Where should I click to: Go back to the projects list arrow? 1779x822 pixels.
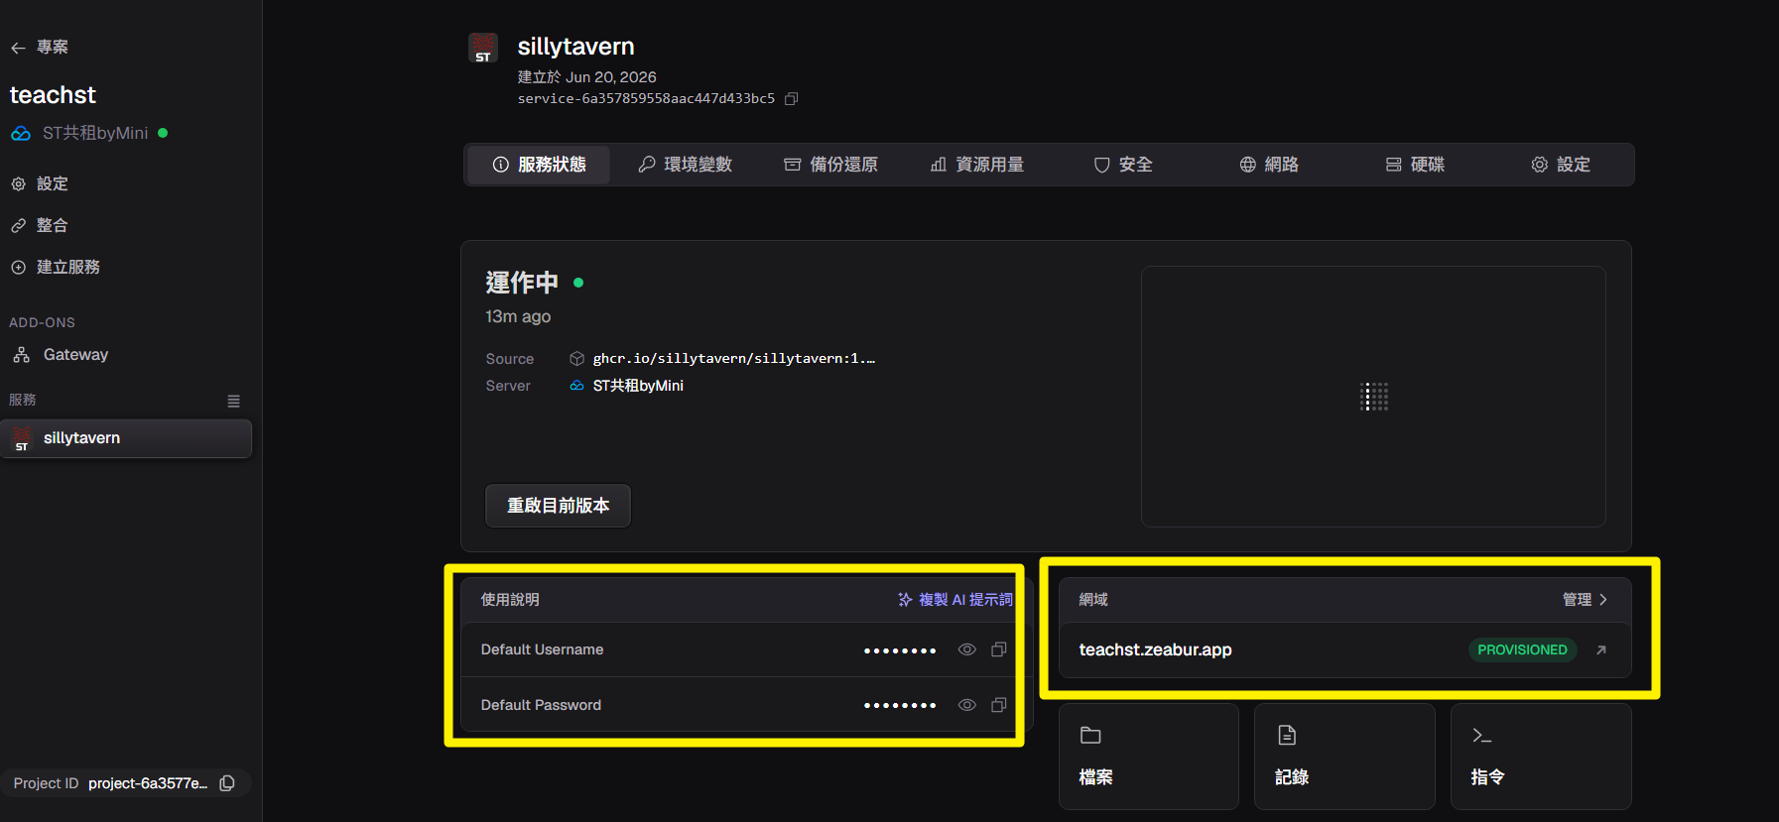pyautogui.click(x=18, y=48)
